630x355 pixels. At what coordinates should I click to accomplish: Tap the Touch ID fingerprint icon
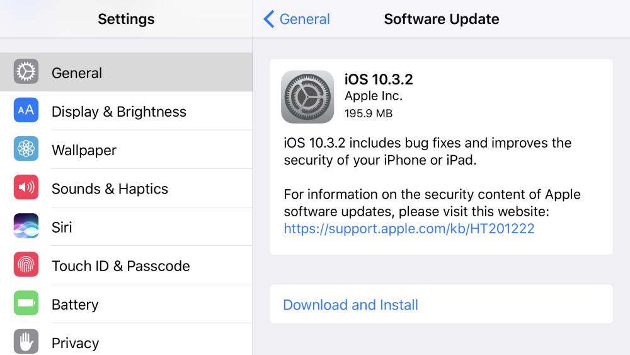point(26,265)
